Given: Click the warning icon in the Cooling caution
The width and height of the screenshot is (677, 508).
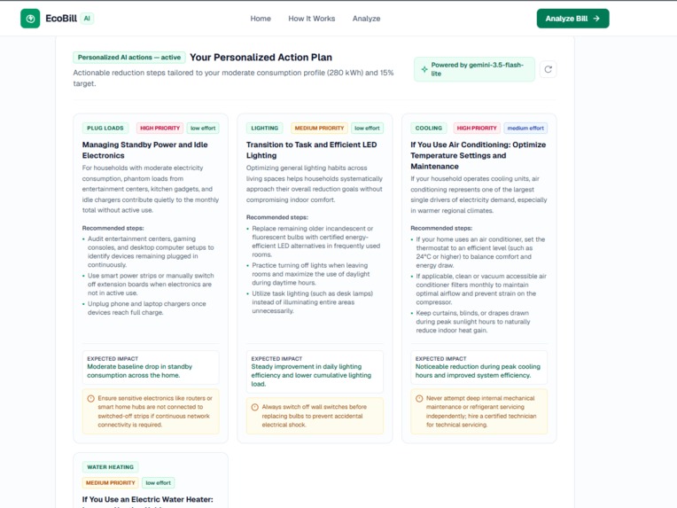Looking at the screenshot, I should point(419,399).
